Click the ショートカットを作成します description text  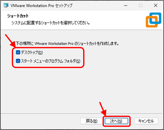(65, 44)
